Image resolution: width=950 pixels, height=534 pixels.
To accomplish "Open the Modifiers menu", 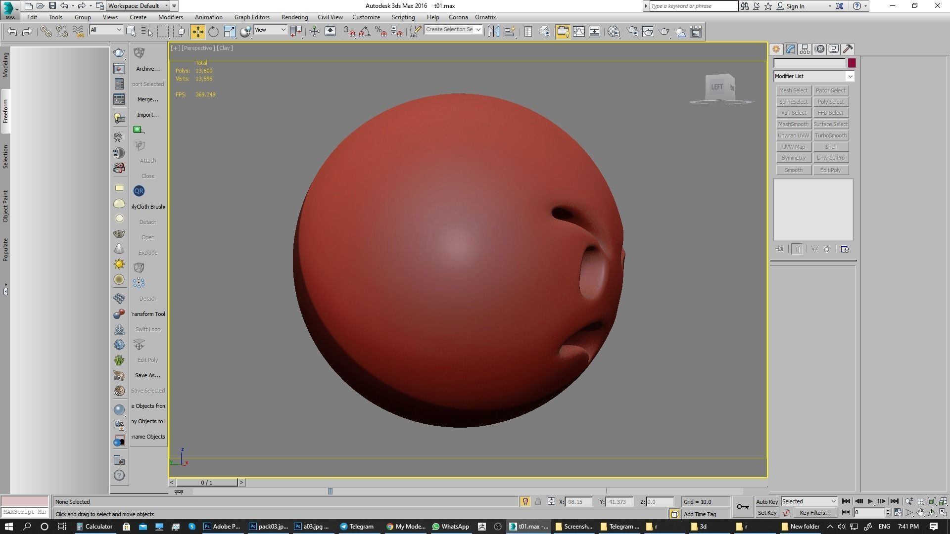I will (170, 17).
